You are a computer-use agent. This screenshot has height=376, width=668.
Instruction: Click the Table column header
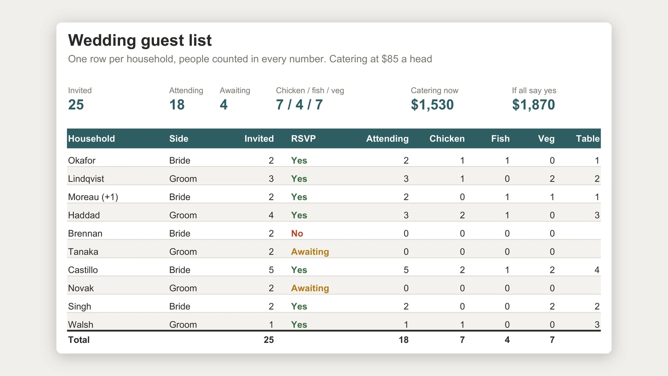click(x=588, y=138)
